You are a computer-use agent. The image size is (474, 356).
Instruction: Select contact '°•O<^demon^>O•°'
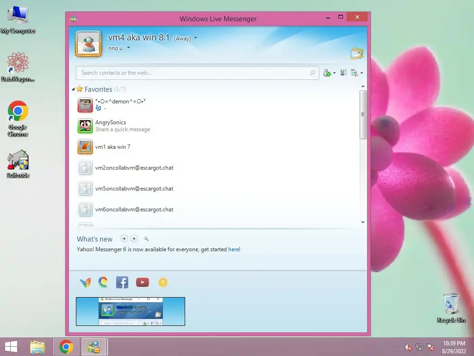(x=120, y=102)
